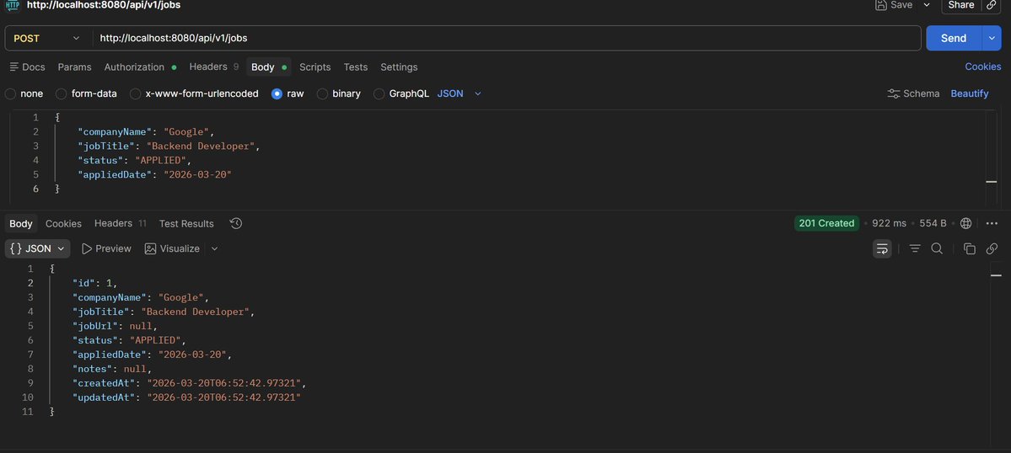1011x453 pixels.
Task: Click the "jobUrl": null response line
Action: [x=115, y=326]
